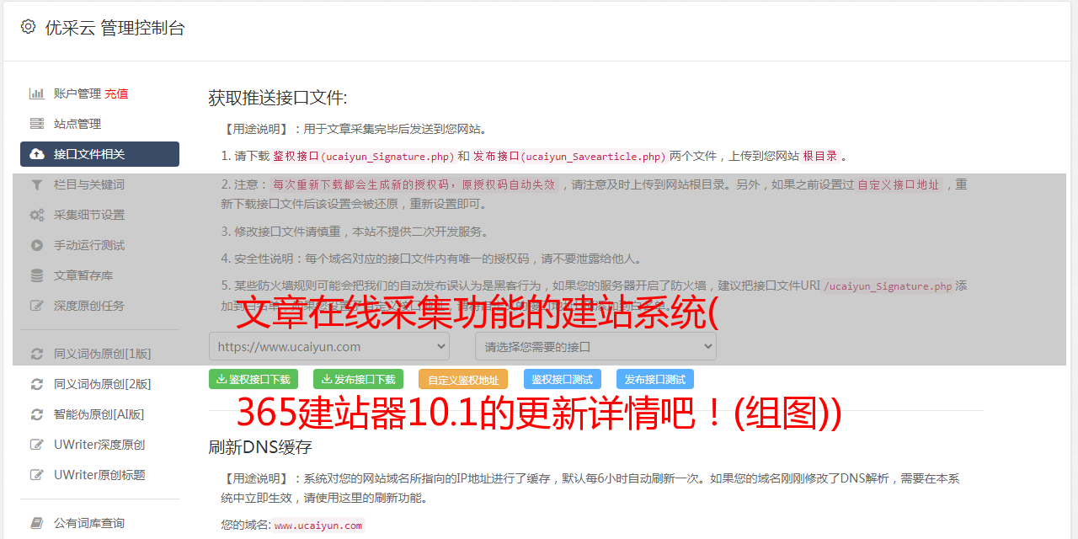Click the orange 自定义鉴权地址 button
The height and width of the screenshot is (539, 1078).
[463, 379]
